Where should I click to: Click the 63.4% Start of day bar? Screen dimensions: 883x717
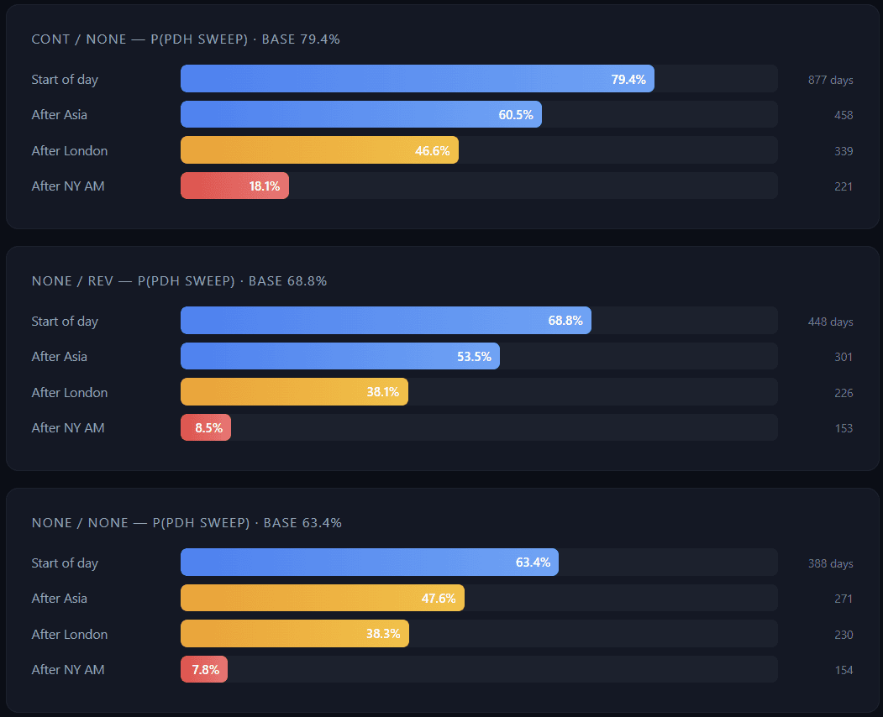pyautogui.click(x=369, y=563)
